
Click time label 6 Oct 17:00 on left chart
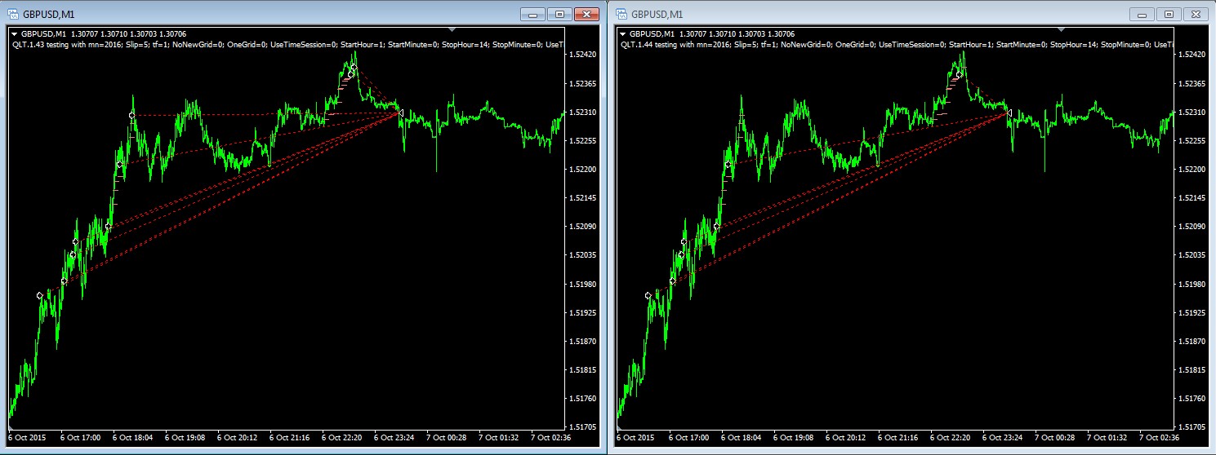coord(80,438)
